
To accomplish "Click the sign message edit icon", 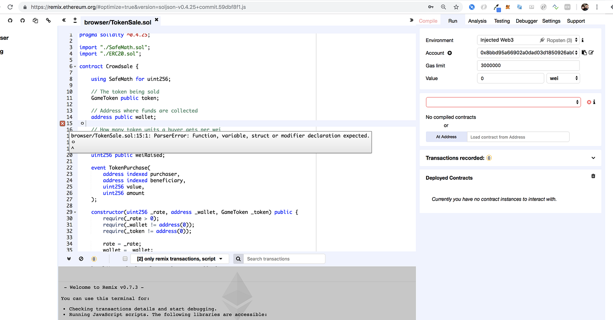I will pos(591,53).
